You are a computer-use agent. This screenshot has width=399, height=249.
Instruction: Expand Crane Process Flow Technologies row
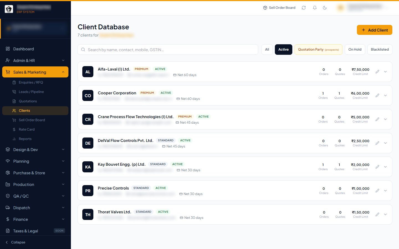(x=385, y=119)
